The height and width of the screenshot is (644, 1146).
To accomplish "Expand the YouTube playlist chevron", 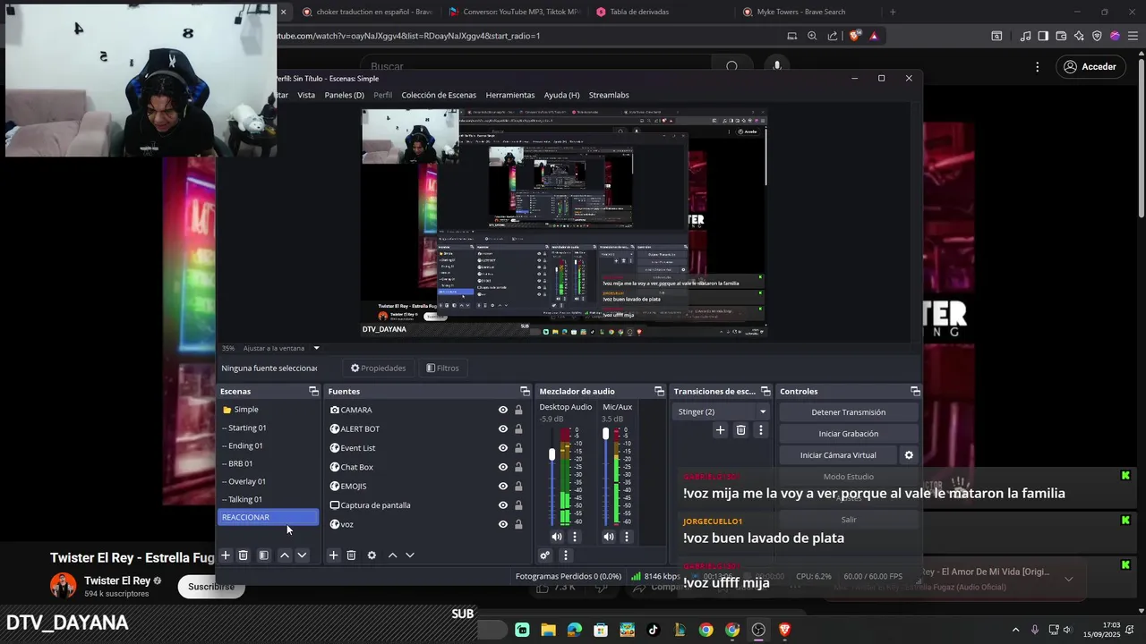I will pyautogui.click(x=1068, y=579).
